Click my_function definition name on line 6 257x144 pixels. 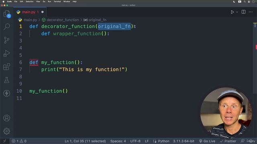point(57,62)
